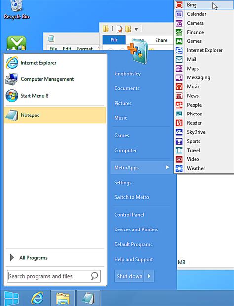
Task: Open the Computer entry
Action: (x=125, y=150)
